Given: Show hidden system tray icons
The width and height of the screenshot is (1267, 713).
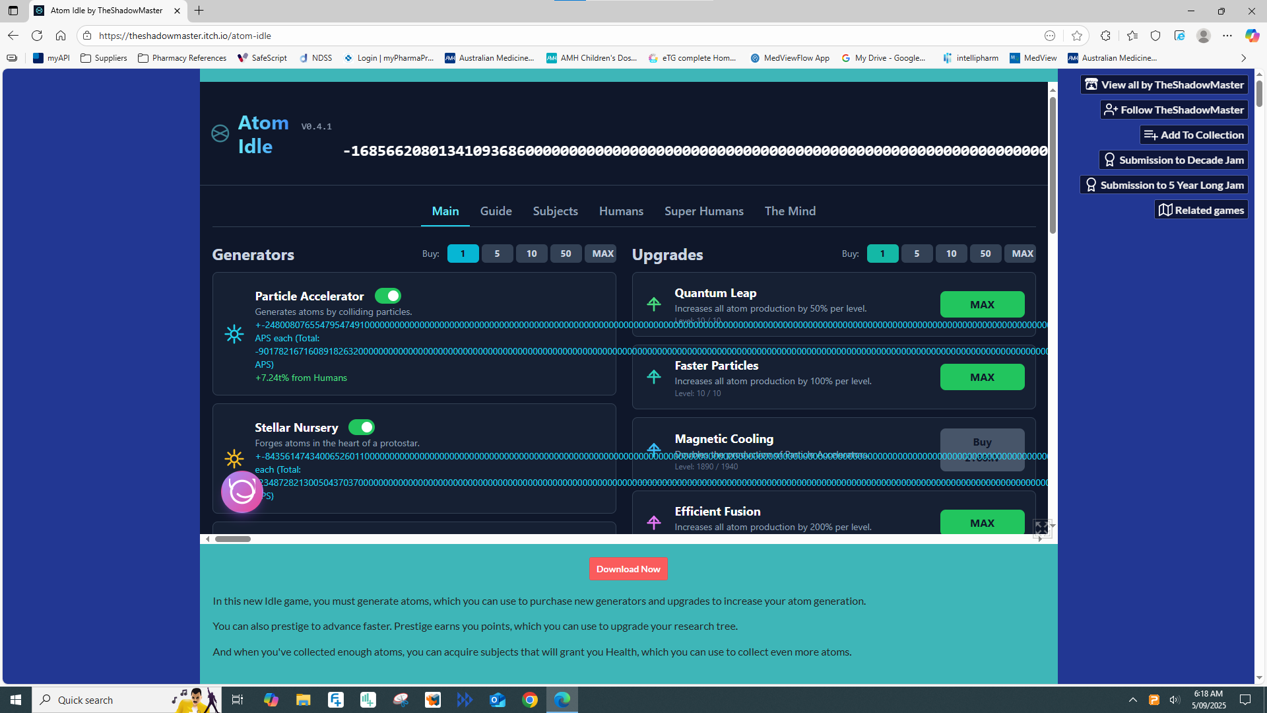Looking at the screenshot, I should click(x=1132, y=700).
